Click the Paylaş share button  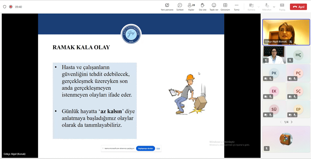pos(282,7)
